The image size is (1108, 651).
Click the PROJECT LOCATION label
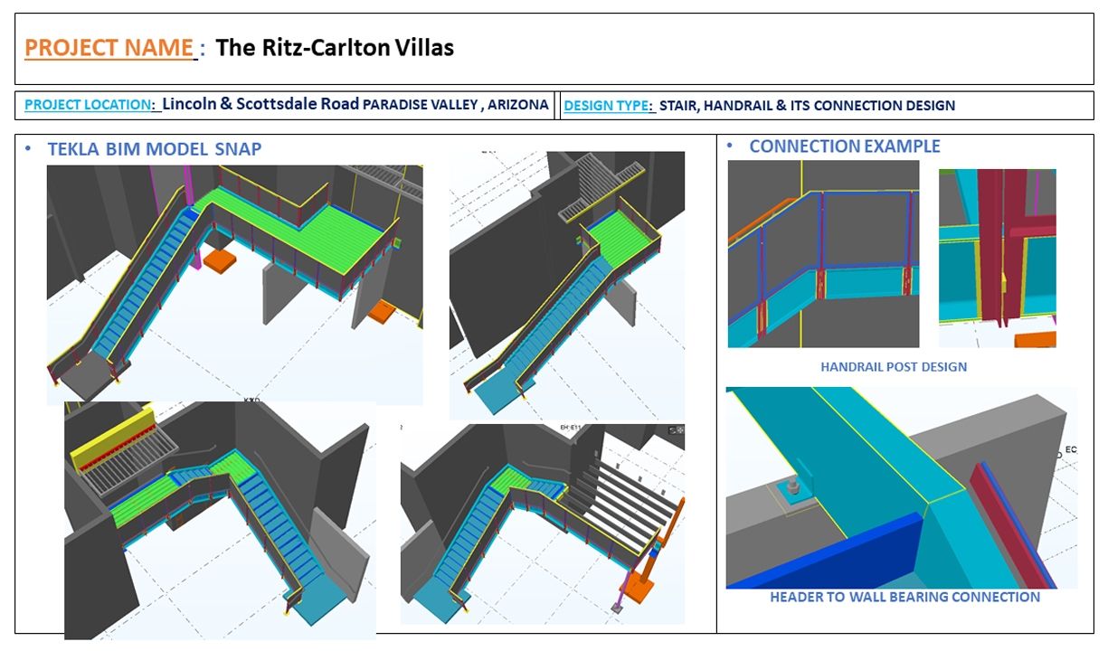(89, 105)
